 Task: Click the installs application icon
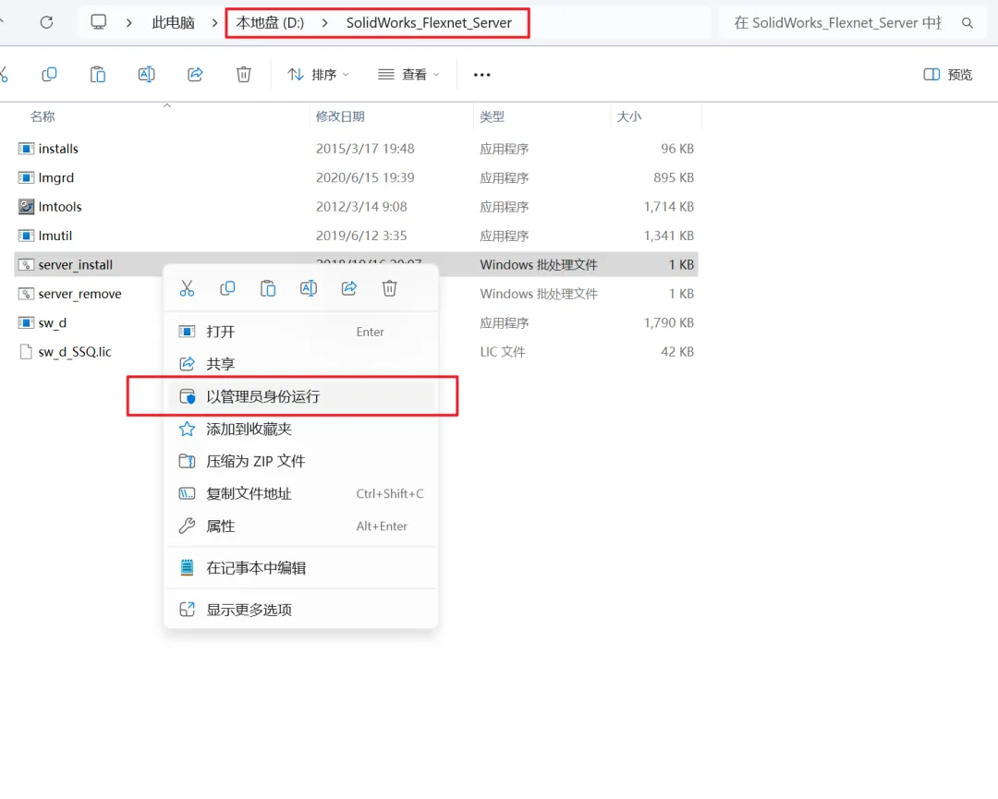(x=26, y=149)
